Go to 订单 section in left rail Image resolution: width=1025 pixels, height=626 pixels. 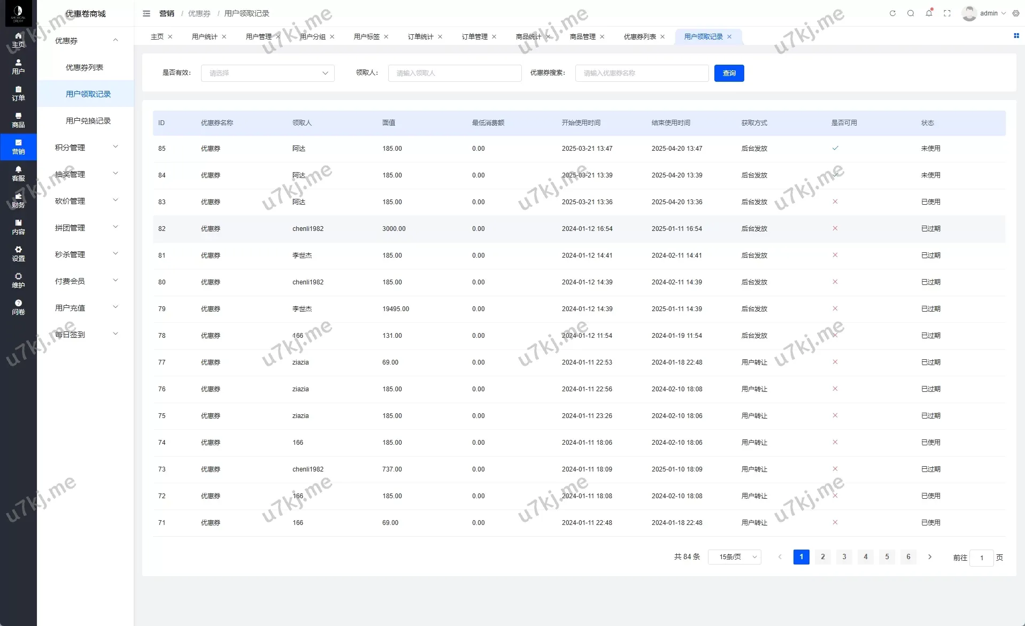point(18,94)
